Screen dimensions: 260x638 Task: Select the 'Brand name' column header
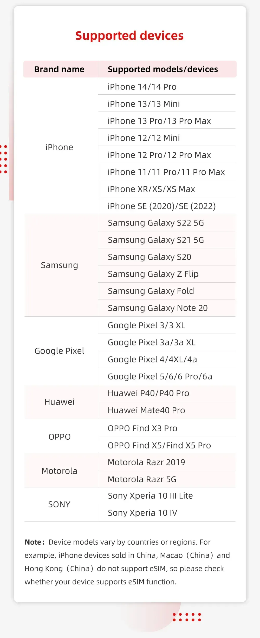59,69
